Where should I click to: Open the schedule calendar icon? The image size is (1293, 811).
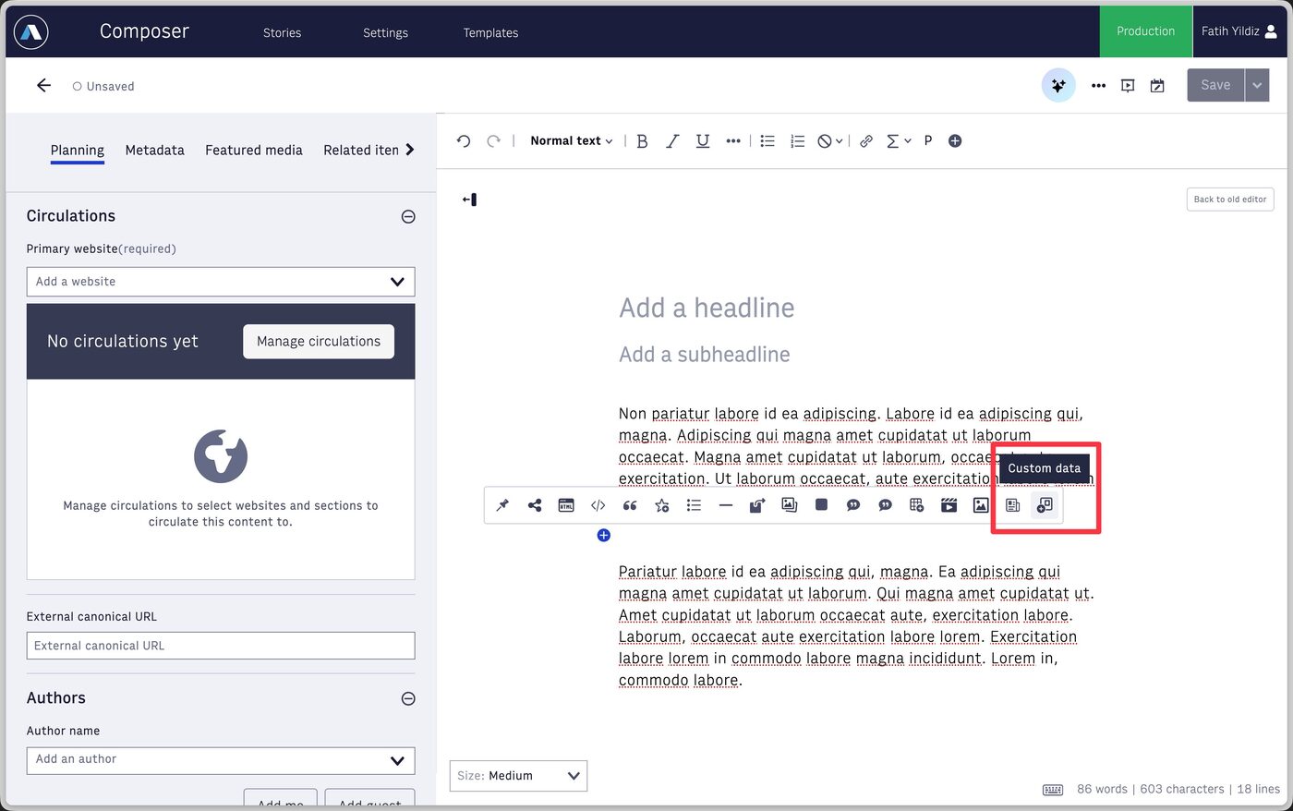[x=1157, y=86]
